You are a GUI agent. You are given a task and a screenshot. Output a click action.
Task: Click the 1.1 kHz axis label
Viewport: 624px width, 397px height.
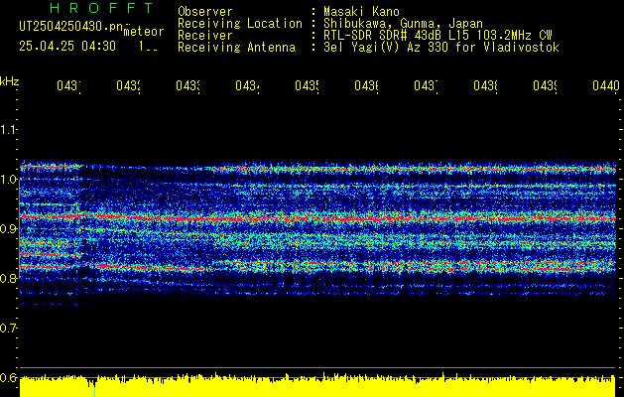(9, 129)
